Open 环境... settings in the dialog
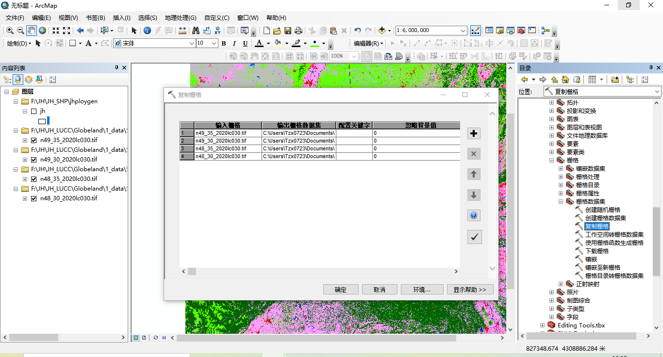 (x=421, y=289)
